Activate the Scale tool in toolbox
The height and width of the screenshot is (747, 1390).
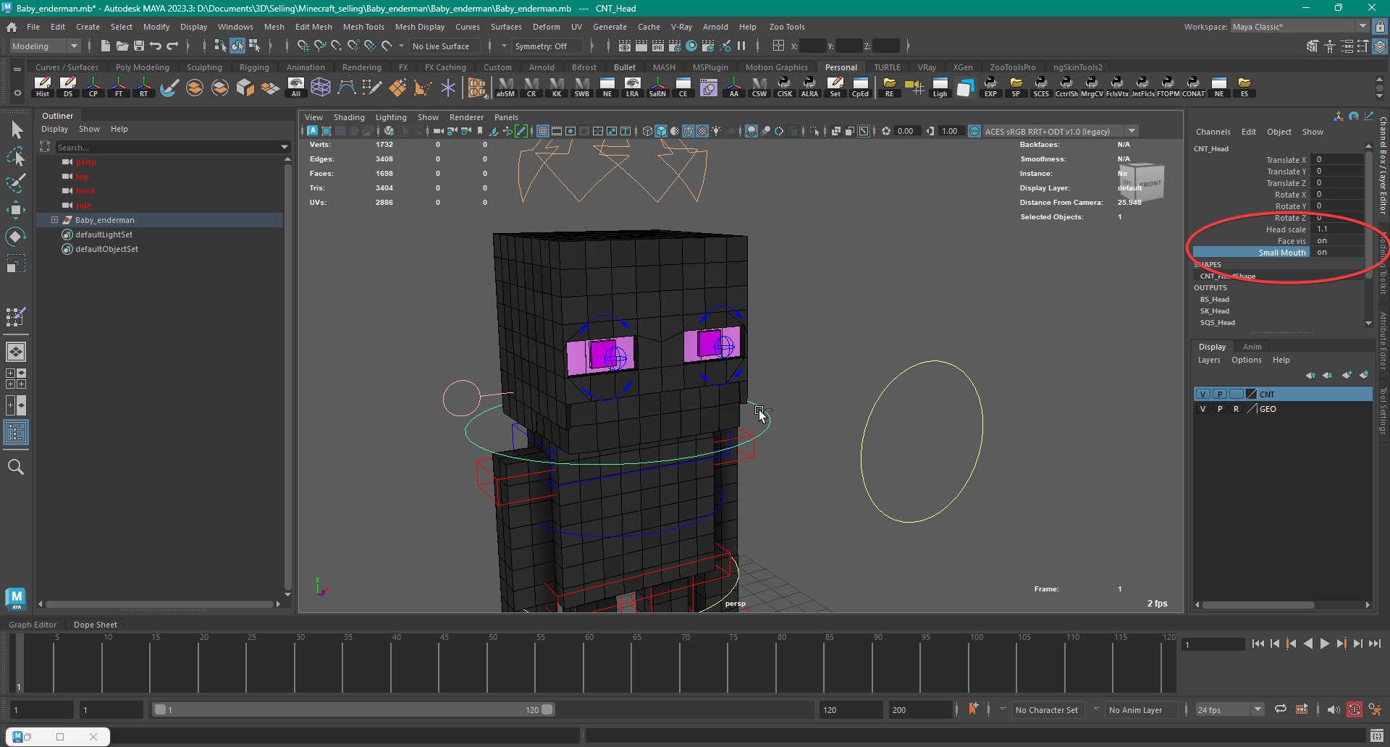(16, 263)
